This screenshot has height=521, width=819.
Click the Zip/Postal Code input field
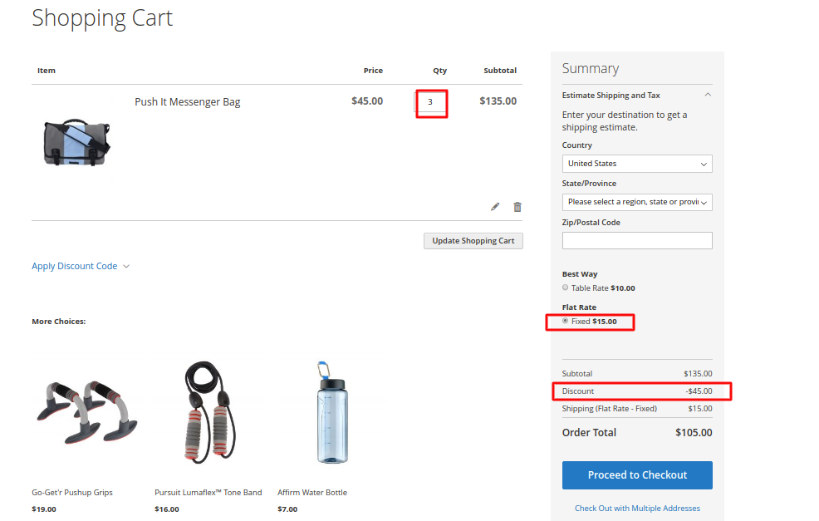click(x=637, y=241)
